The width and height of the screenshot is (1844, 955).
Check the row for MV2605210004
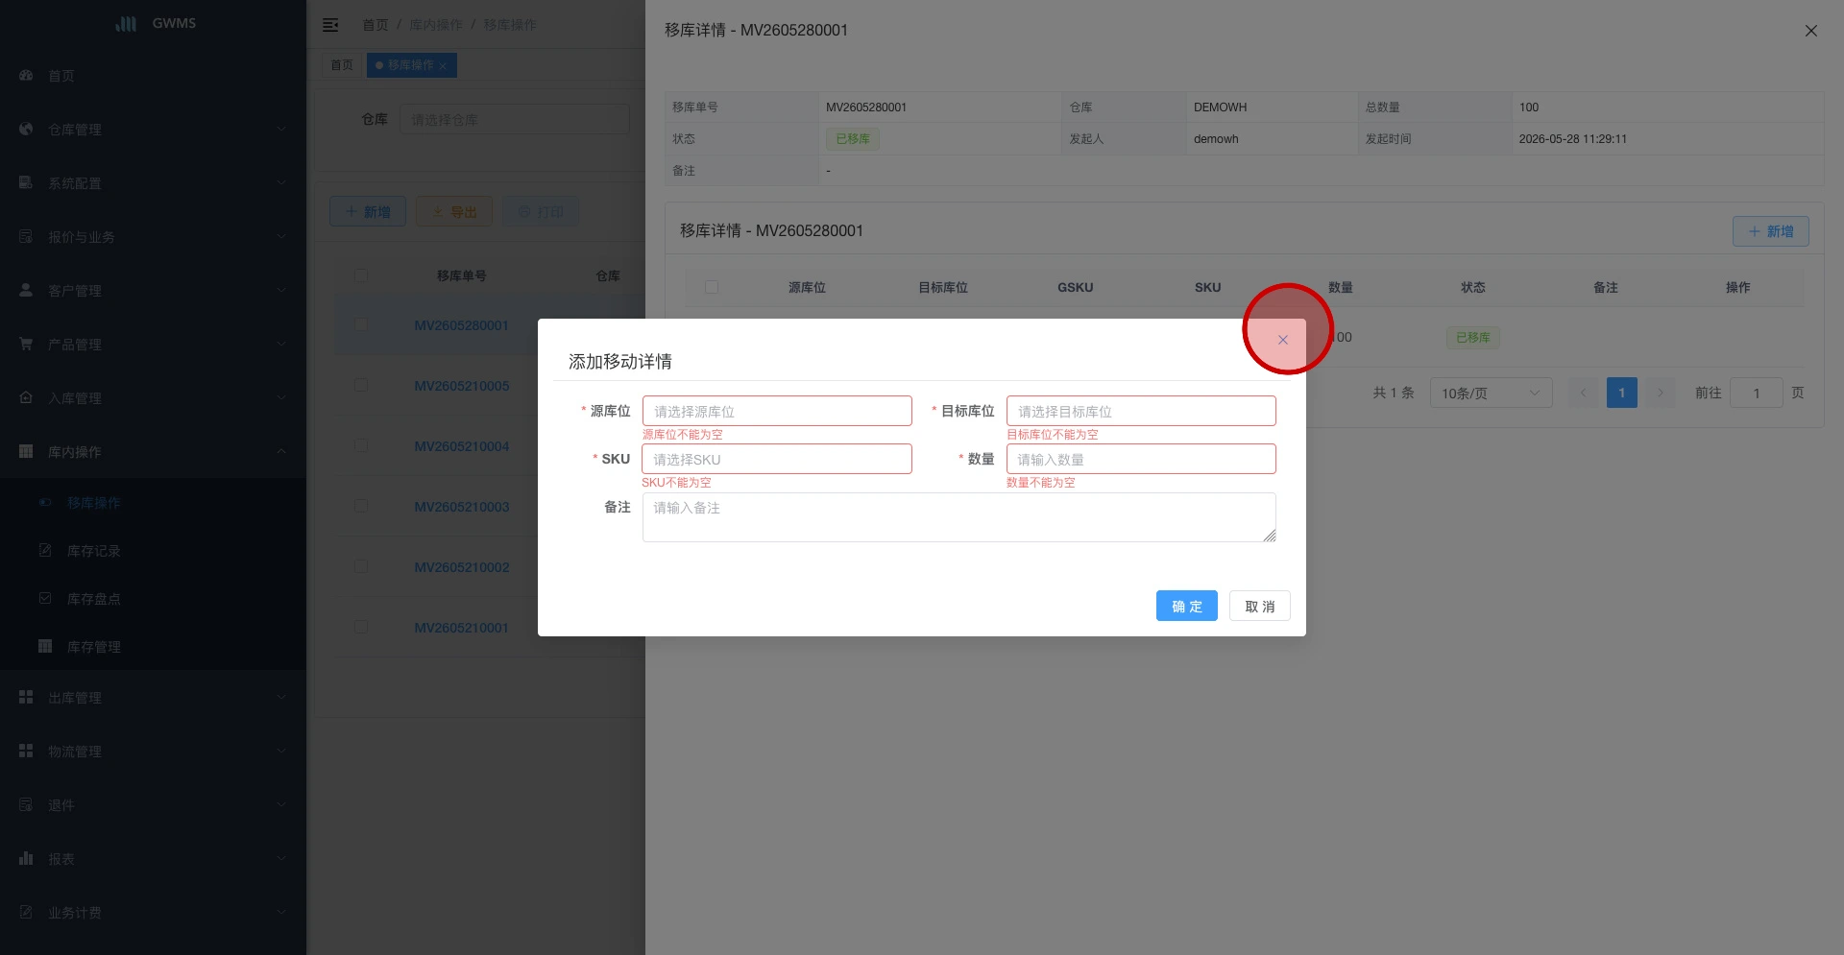point(361,445)
